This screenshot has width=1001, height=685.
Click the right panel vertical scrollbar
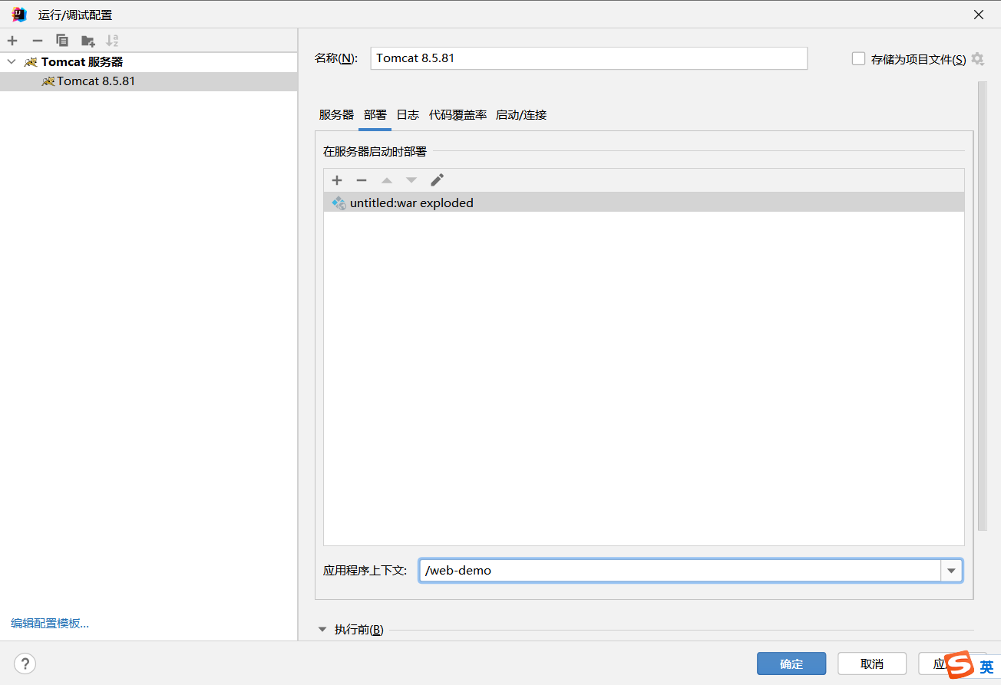point(982,305)
